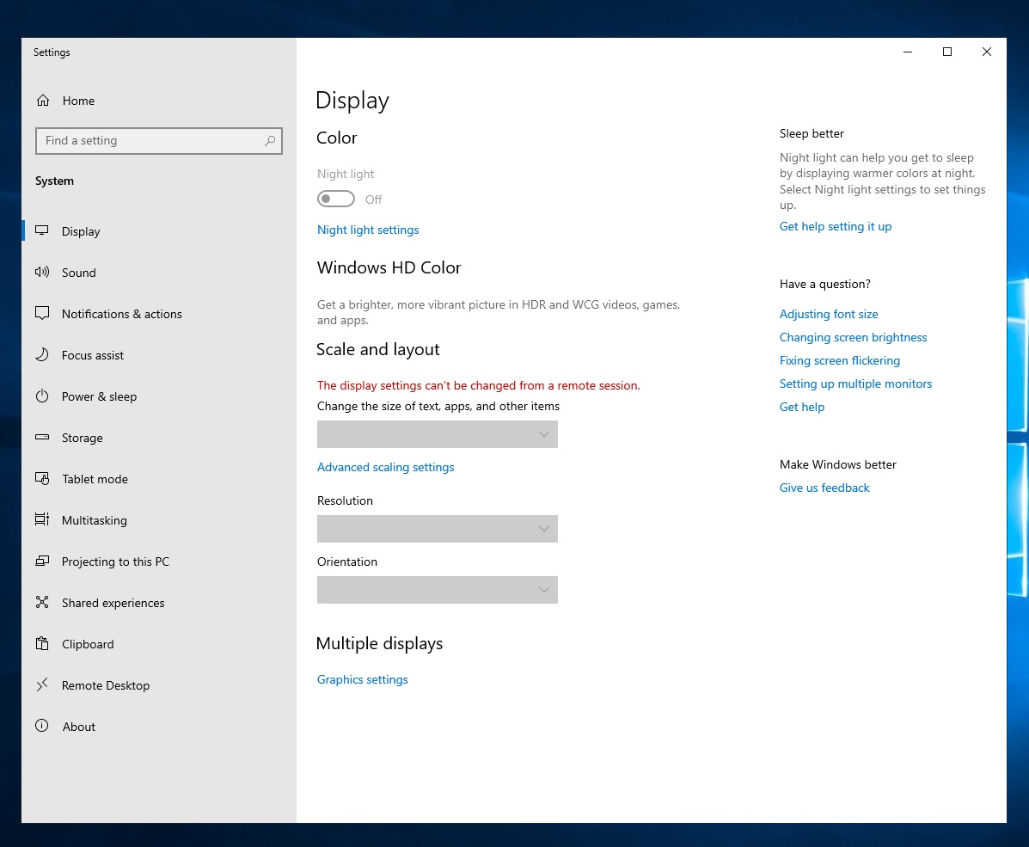
Task: Click the Sound speaker icon
Action: click(42, 272)
